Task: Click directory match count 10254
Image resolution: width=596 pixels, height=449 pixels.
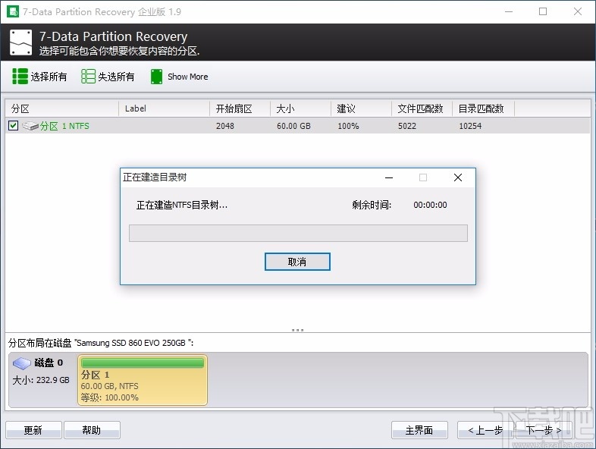Action: 470,126
